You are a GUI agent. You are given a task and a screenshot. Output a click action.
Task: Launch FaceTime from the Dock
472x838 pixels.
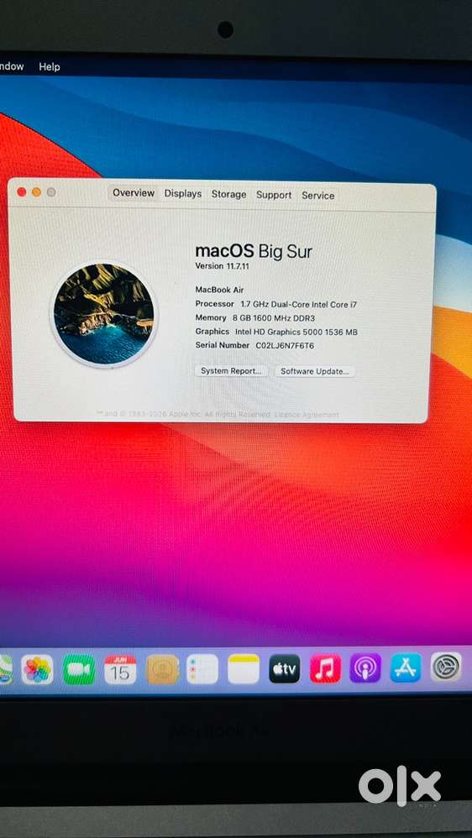coord(79,669)
